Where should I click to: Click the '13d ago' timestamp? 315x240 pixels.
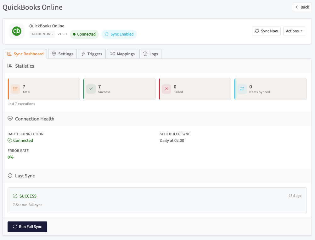295,196
